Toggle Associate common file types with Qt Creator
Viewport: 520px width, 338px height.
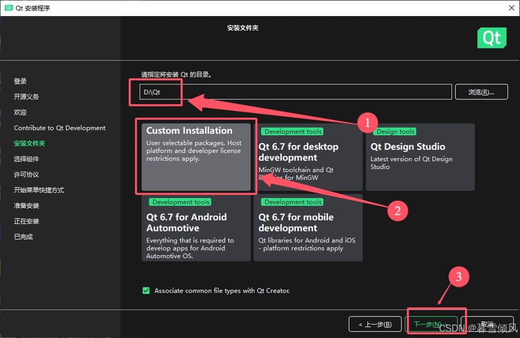[x=146, y=291]
